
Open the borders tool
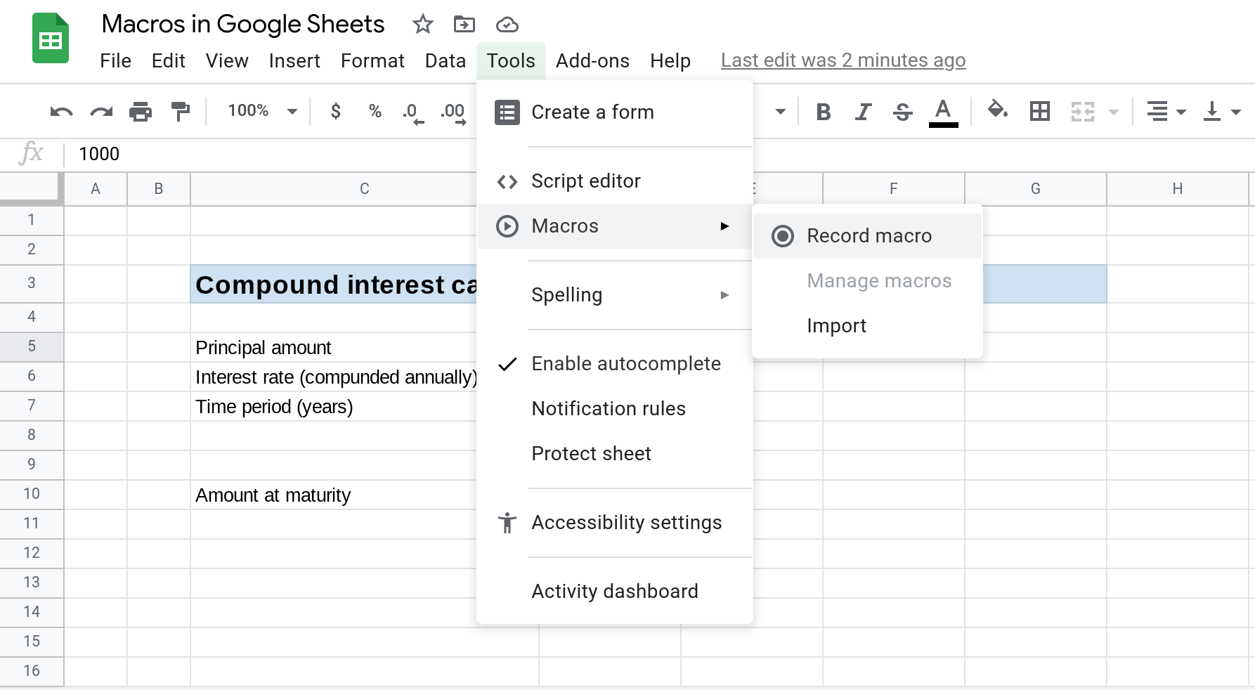pos(1039,111)
